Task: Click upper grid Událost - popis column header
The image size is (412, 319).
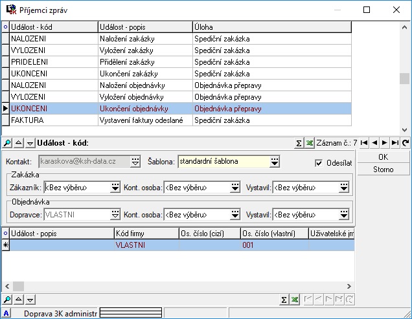Action: [x=145, y=27]
